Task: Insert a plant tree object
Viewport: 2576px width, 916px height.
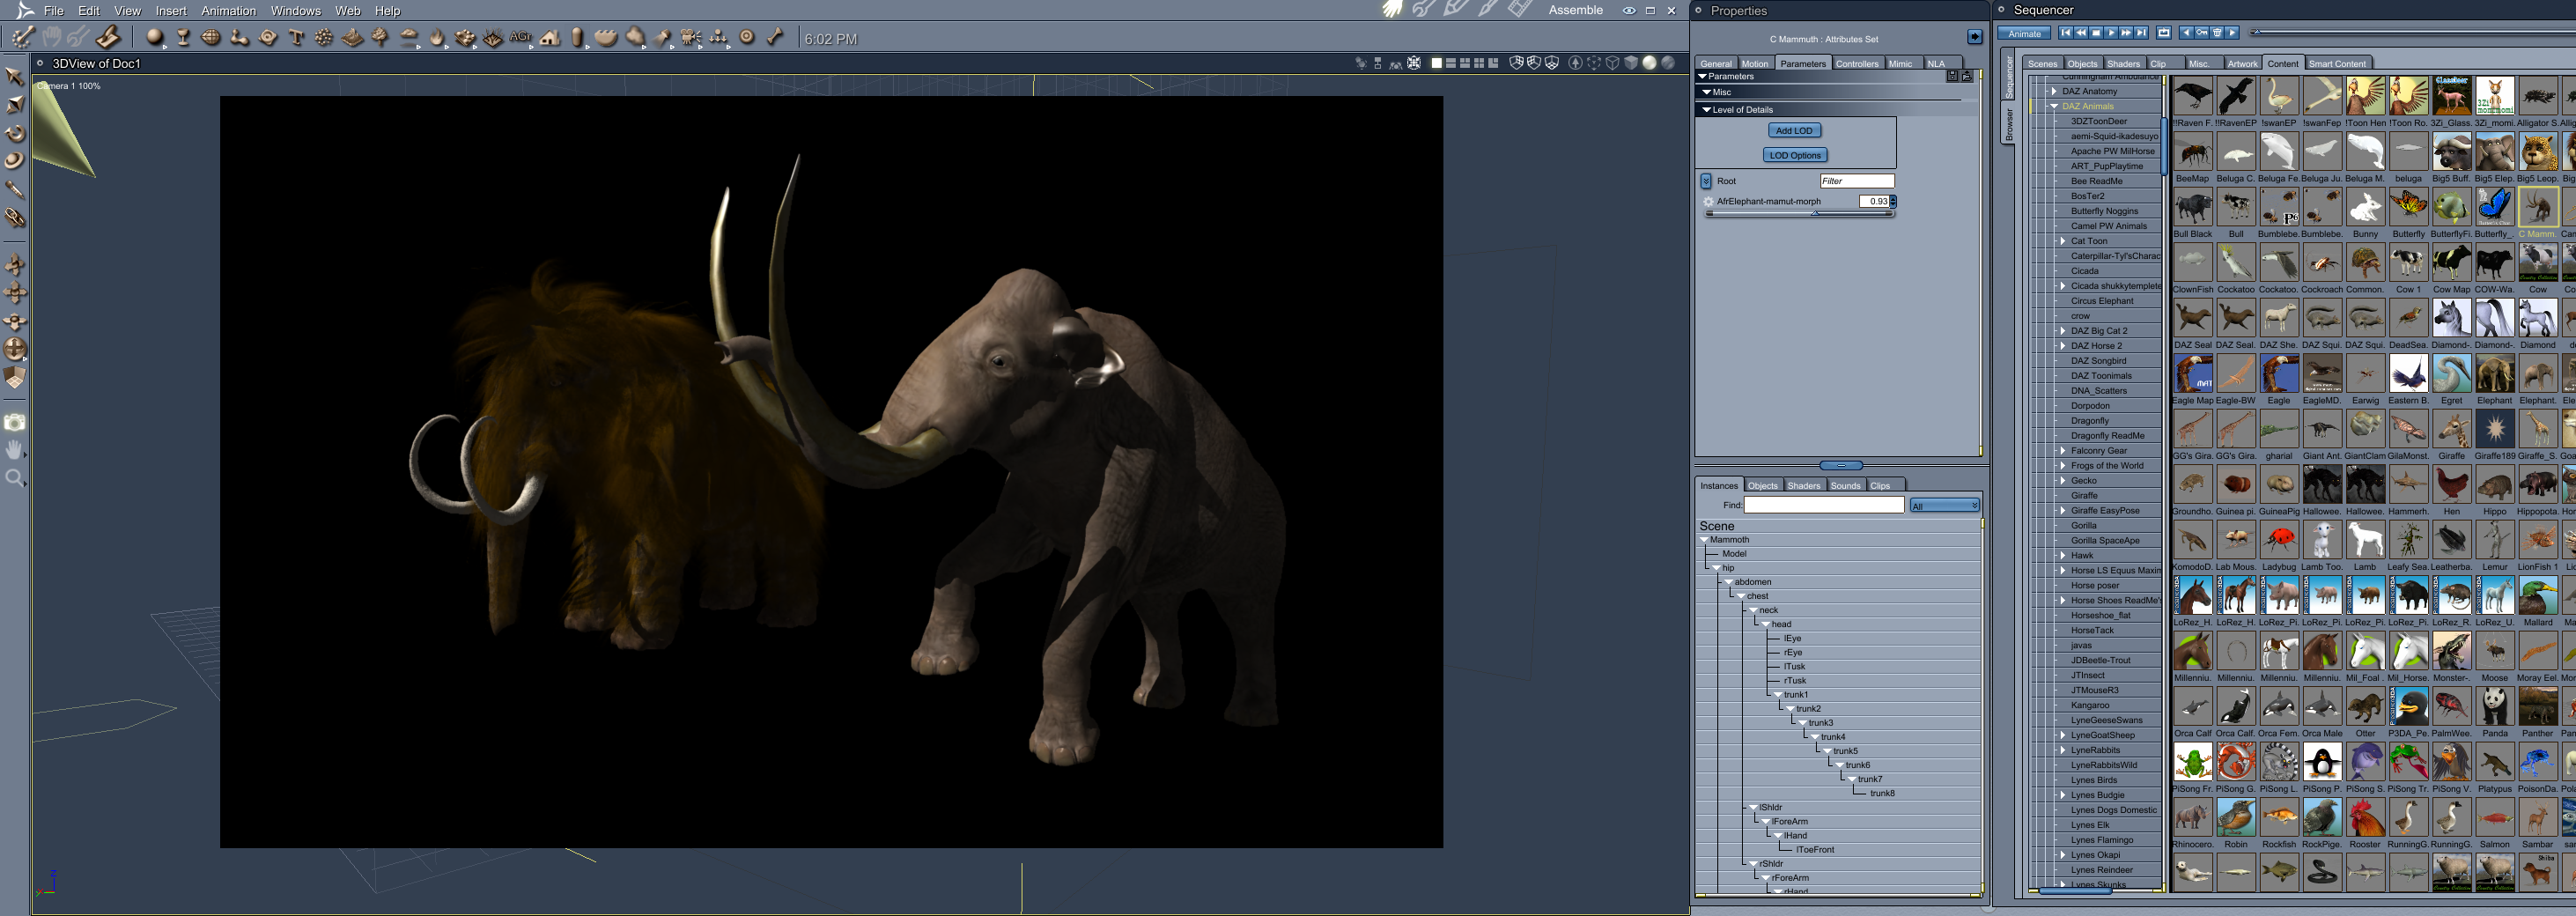Action: (380, 38)
